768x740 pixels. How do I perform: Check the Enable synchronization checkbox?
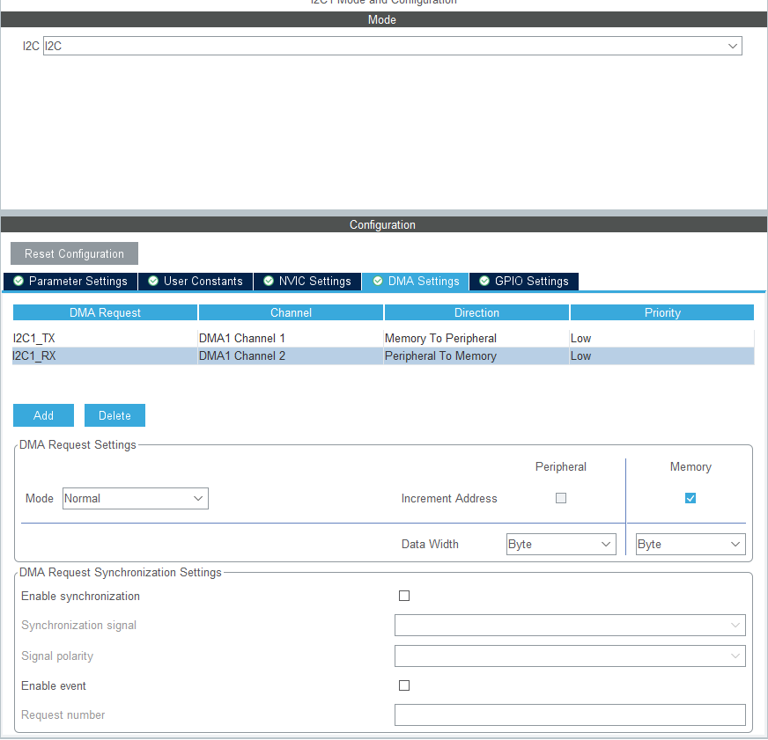(x=404, y=596)
